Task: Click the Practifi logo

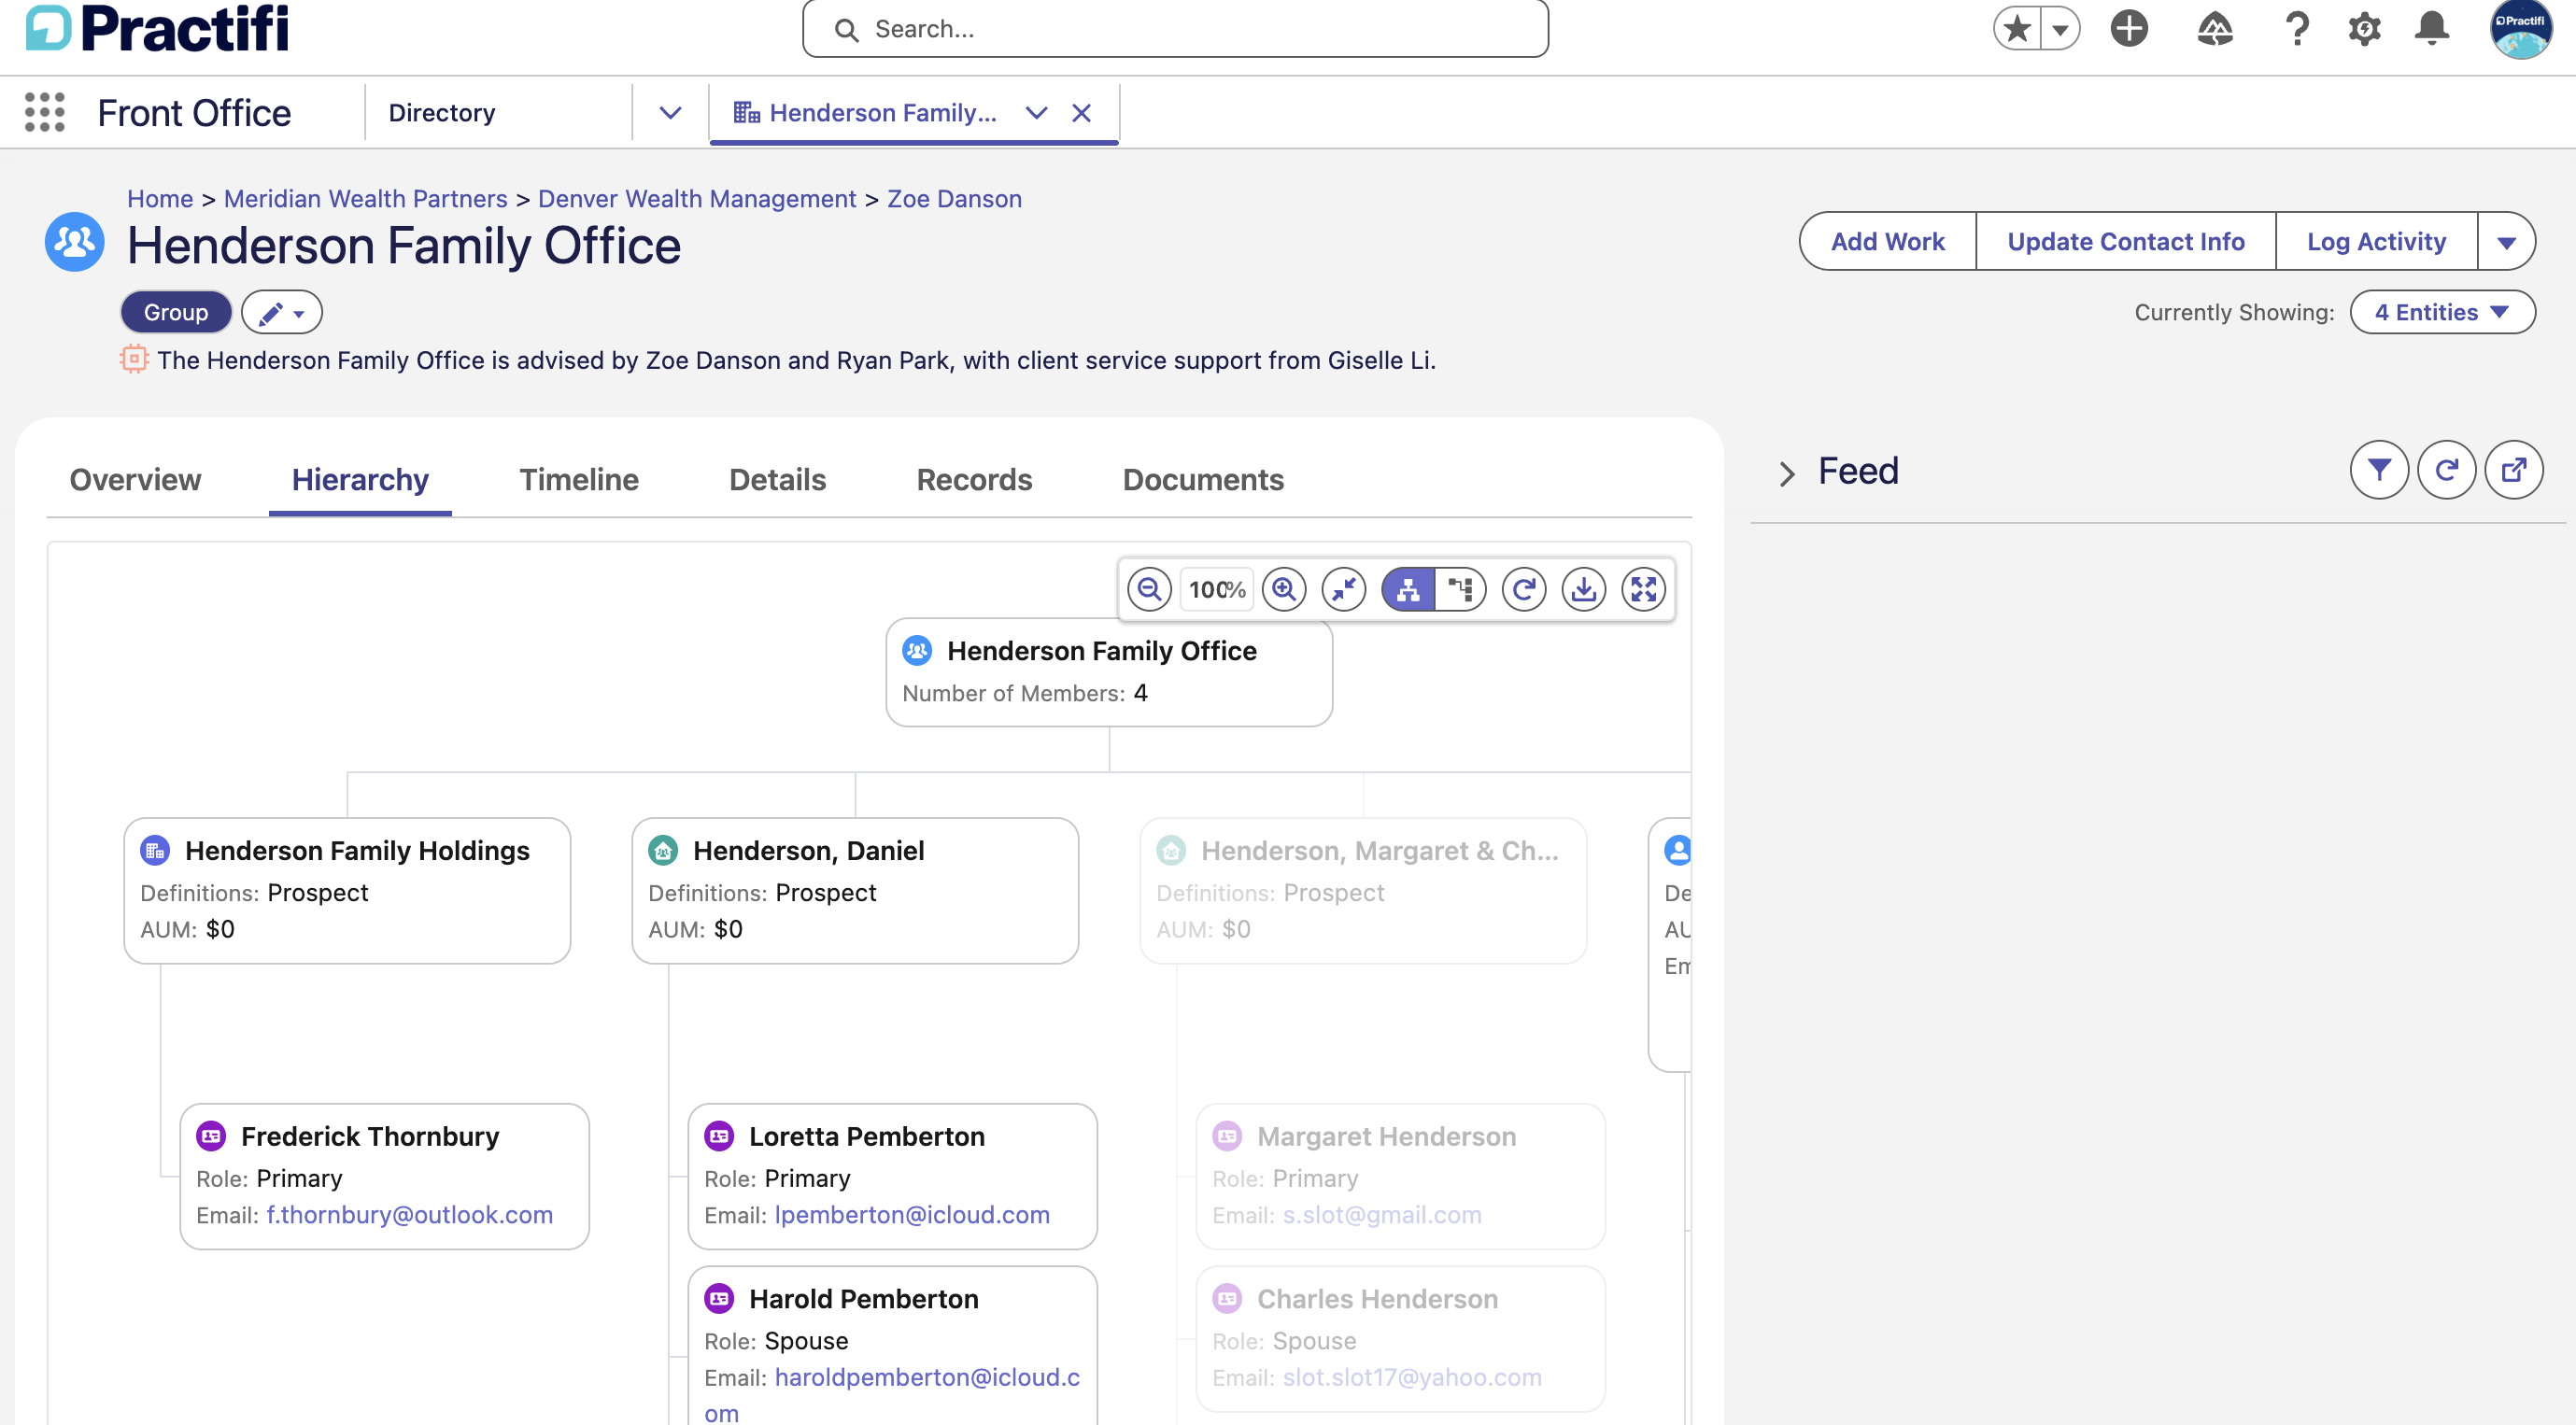Action: [157, 28]
